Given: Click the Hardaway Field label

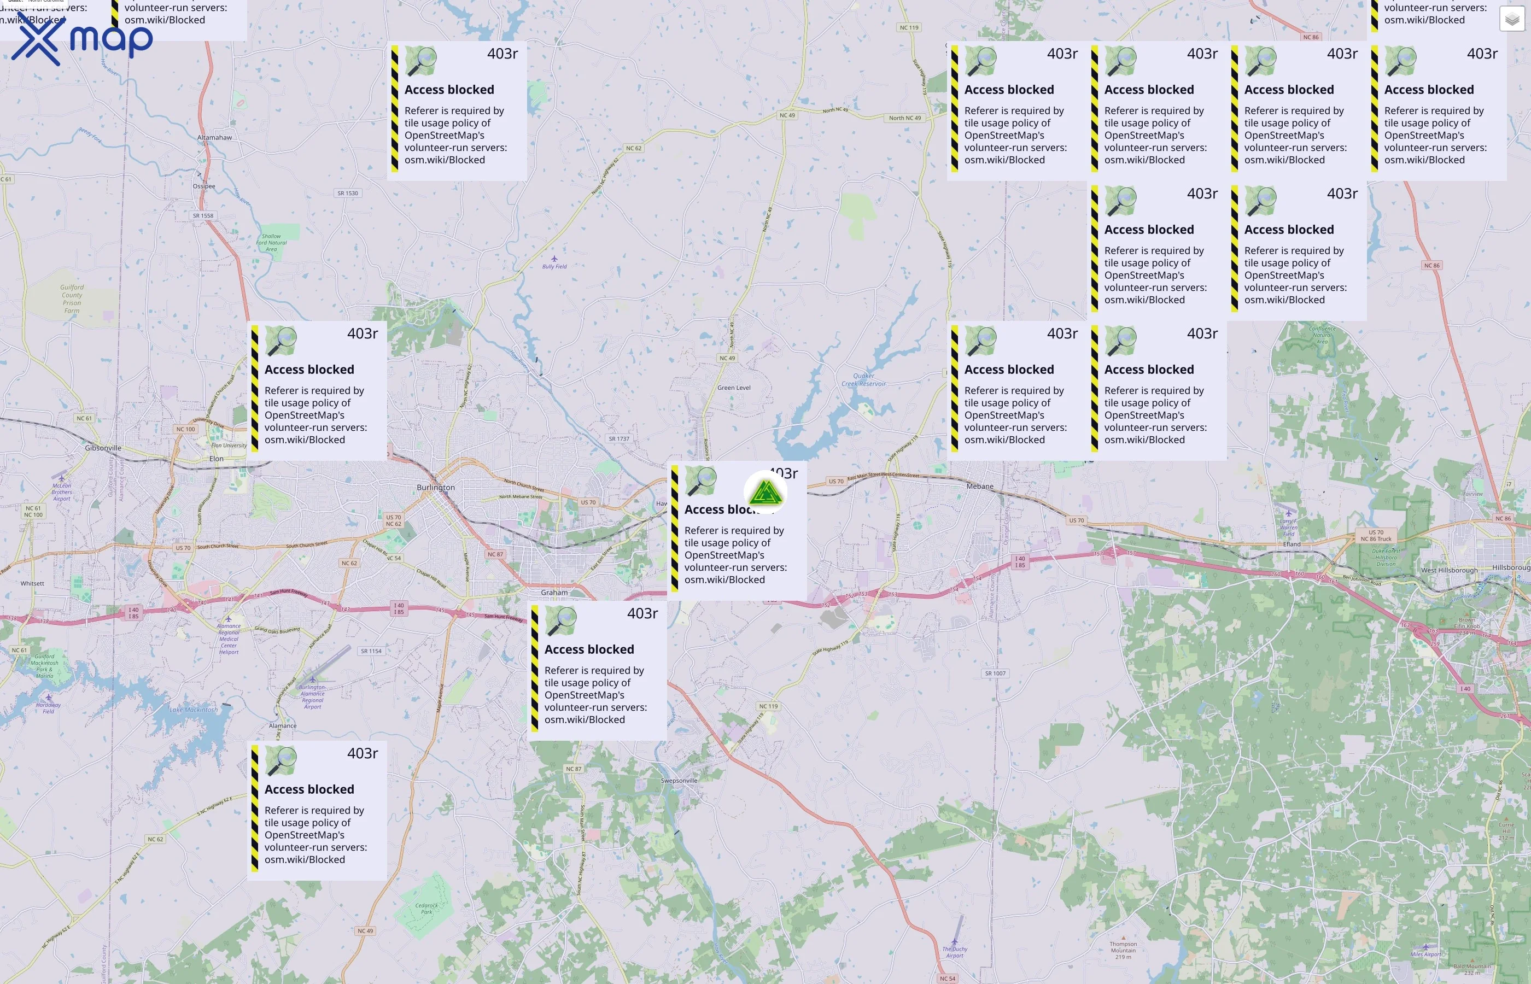Looking at the screenshot, I should (x=48, y=708).
